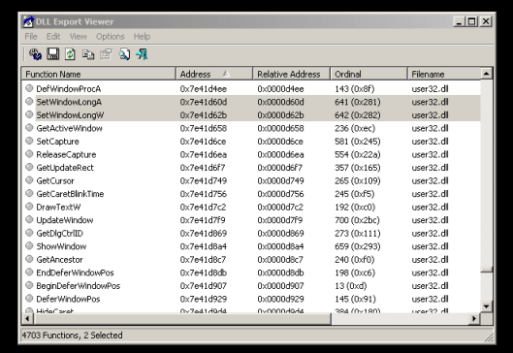Sort by the Relative Address column header
This screenshot has width=513, height=353.
point(292,74)
